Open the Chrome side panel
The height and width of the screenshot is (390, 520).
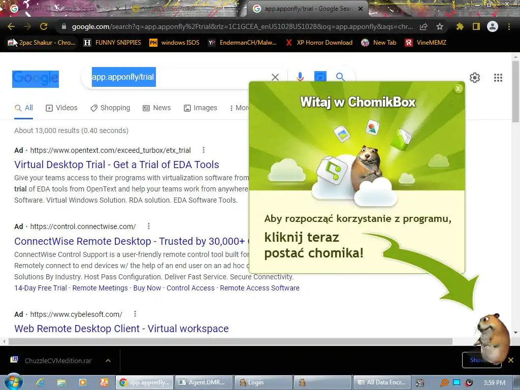coord(476,26)
